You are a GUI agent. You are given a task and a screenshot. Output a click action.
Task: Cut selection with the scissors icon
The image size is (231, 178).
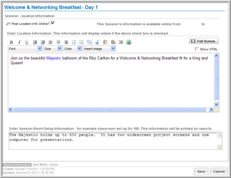point(97,42)
